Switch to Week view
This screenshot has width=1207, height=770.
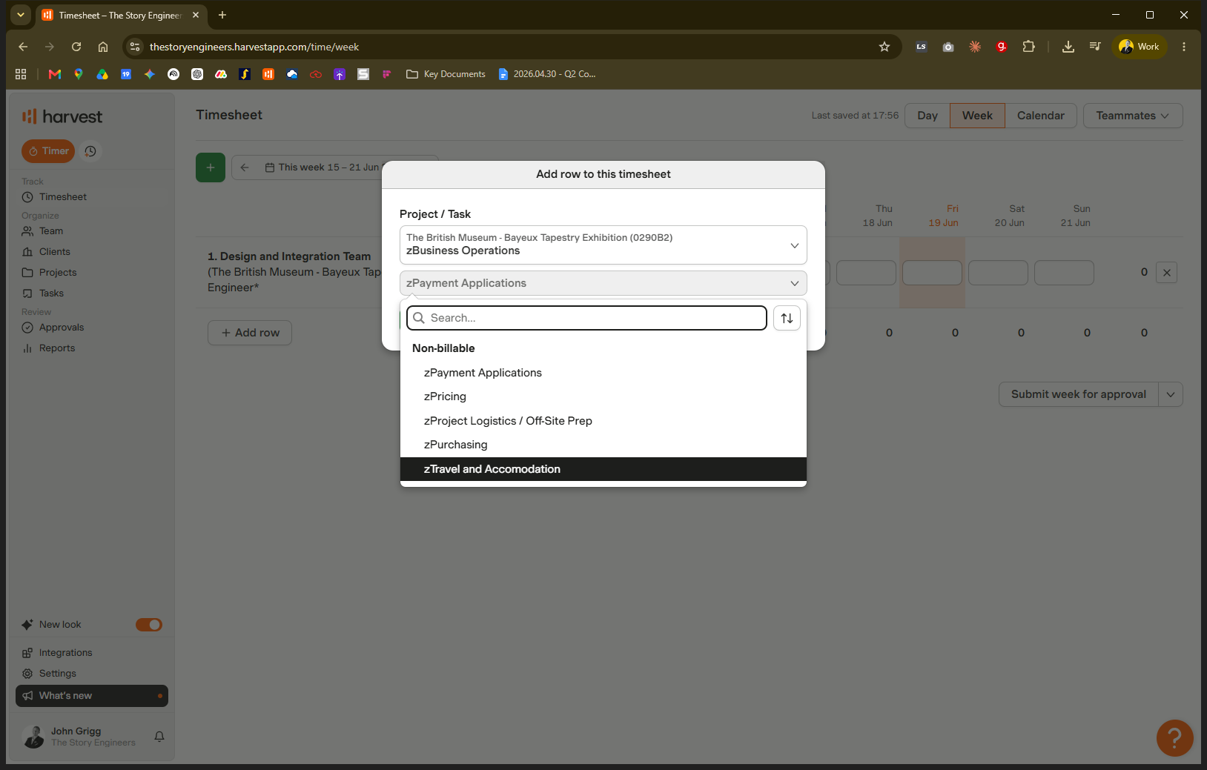[x=977, y=116]
